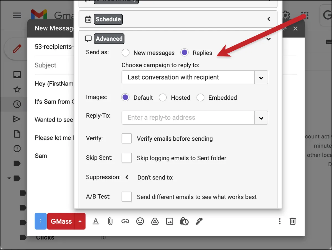Click the Reply-To address input field
The width and height of the screenshot is (332, 250).
point(188,118)
